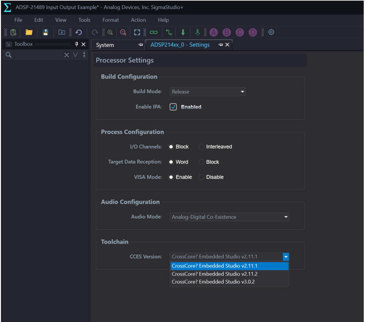This screenshot has height=322, width=365.
Task: Click the redo arrow icon
Action: pyautogui.click(x=95, y=32)
